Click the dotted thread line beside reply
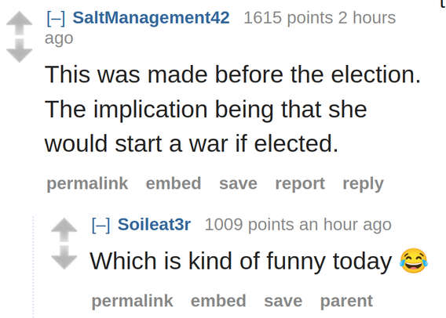The width and height of the screenshot is (446, 318). tap(33, 266)
